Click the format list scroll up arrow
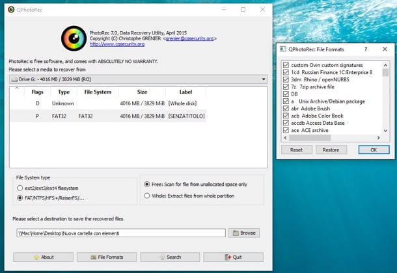This screenshot has width=397, height=273. (385, 65)
